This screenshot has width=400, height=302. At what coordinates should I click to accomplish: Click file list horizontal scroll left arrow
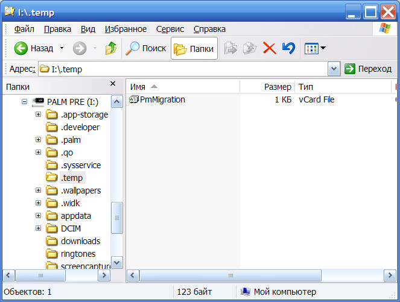pos(133,275)
